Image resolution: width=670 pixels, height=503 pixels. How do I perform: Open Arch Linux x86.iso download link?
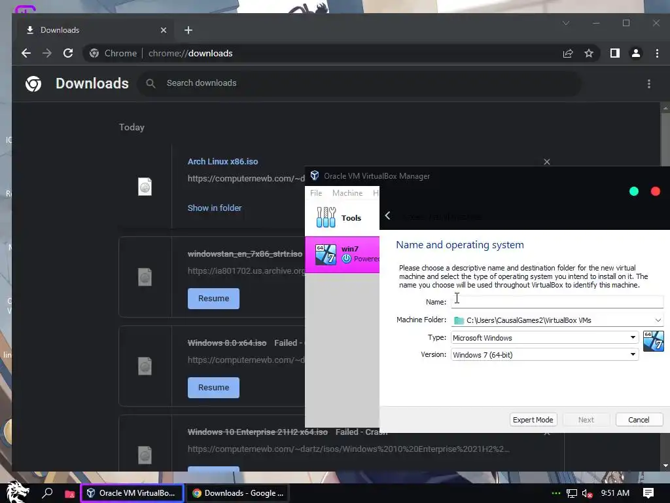pyautogui.click(x=222, y=161)
